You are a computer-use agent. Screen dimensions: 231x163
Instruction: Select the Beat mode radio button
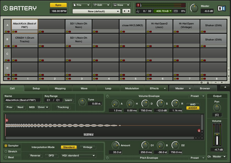click(6, 157)
